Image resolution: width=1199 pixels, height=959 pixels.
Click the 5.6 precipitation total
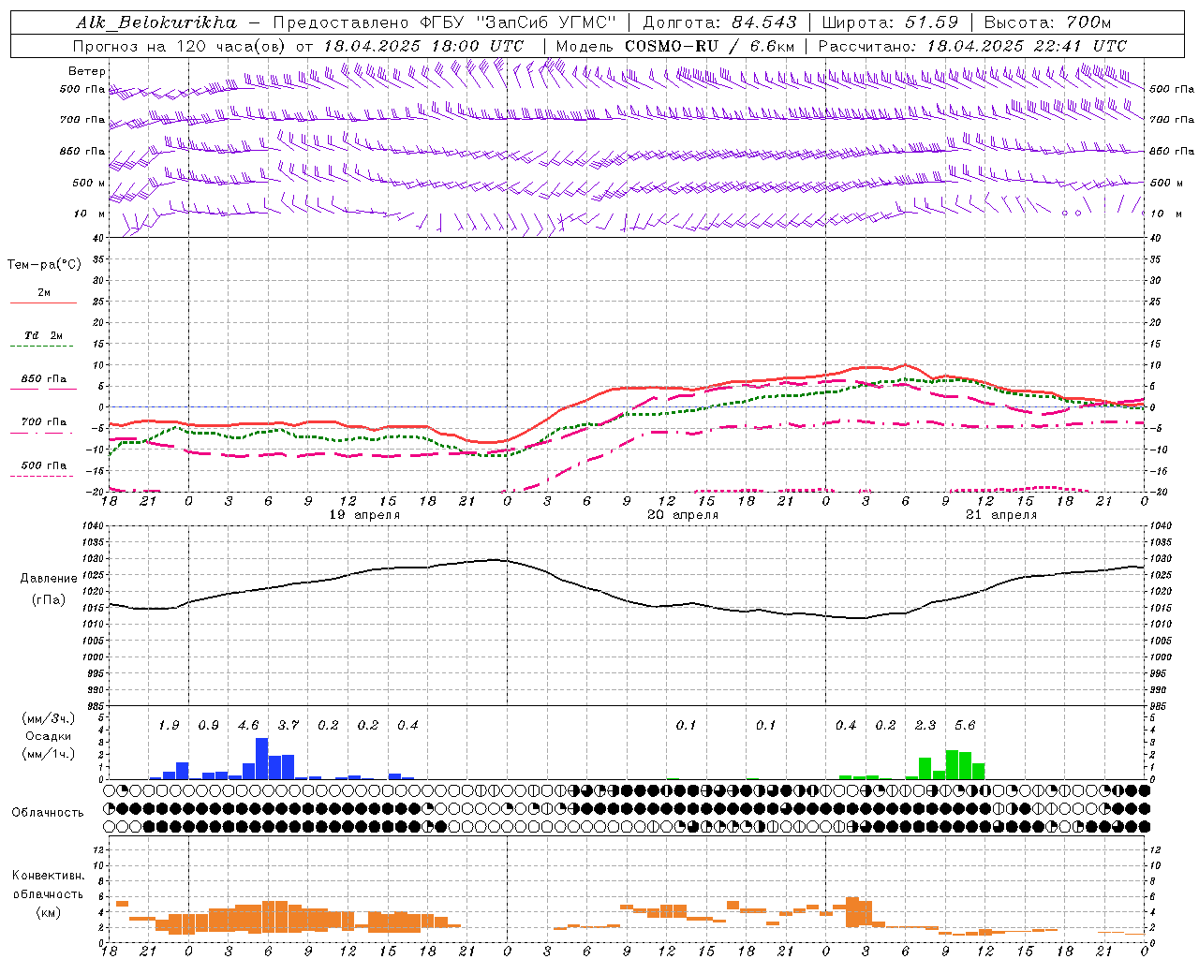tap(965, 726)
